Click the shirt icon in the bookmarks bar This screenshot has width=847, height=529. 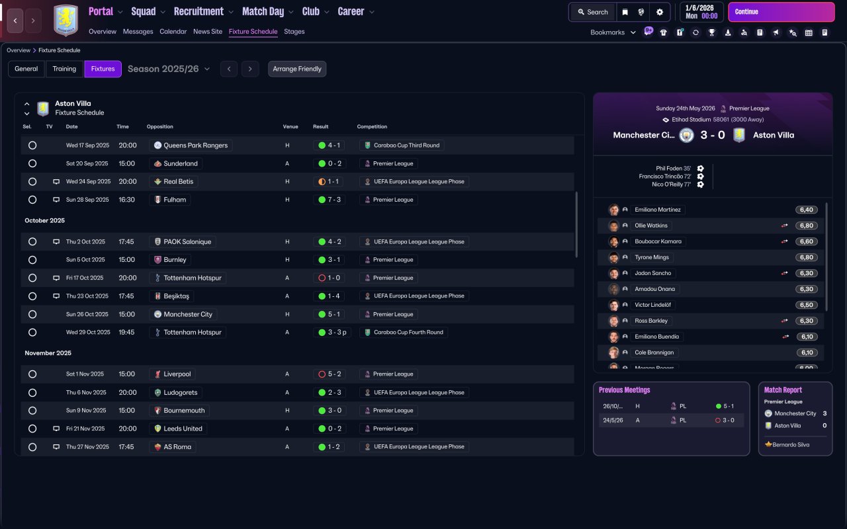click(664, 32)
